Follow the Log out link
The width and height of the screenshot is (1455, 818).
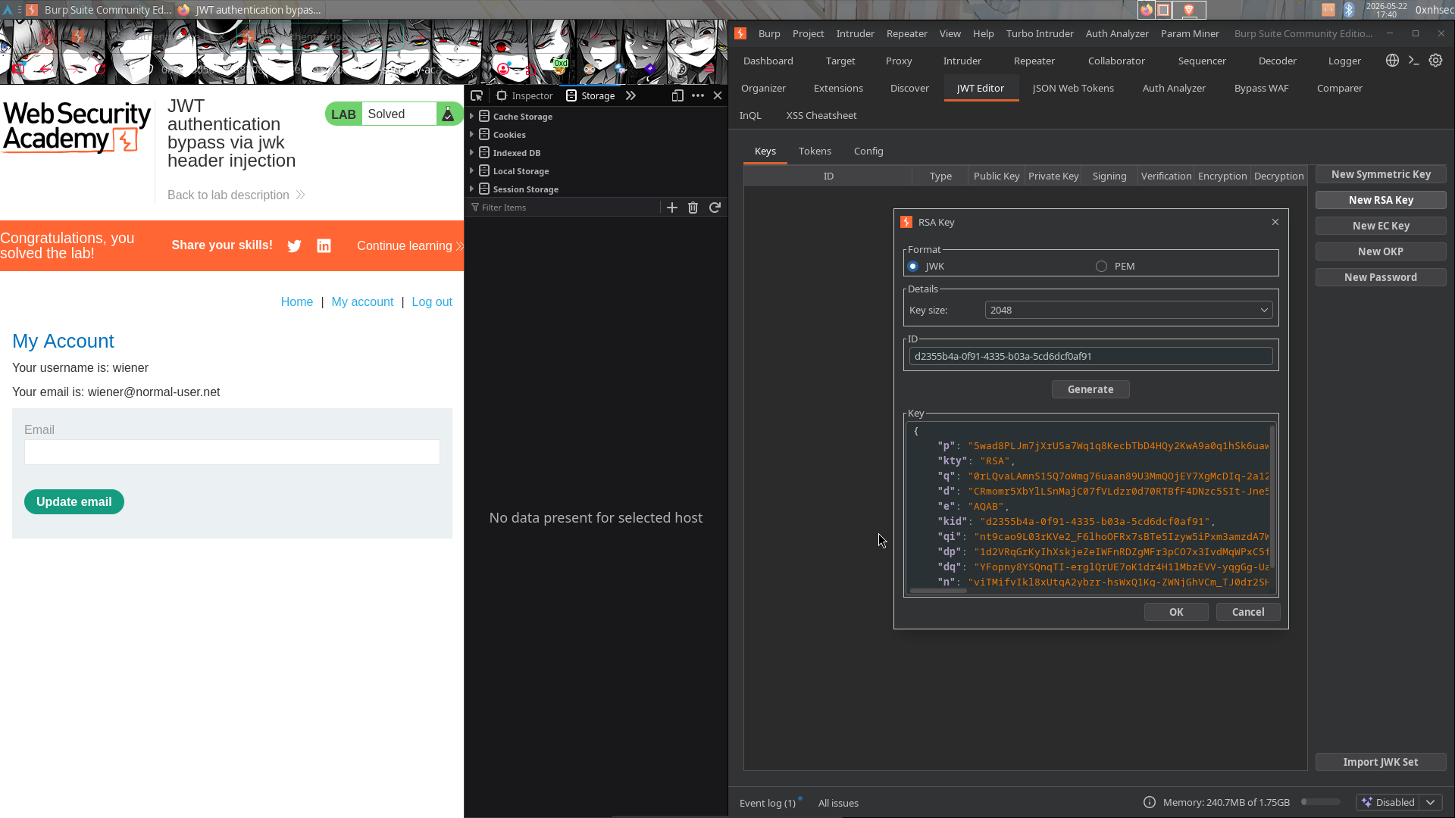[x=432, y=301]
